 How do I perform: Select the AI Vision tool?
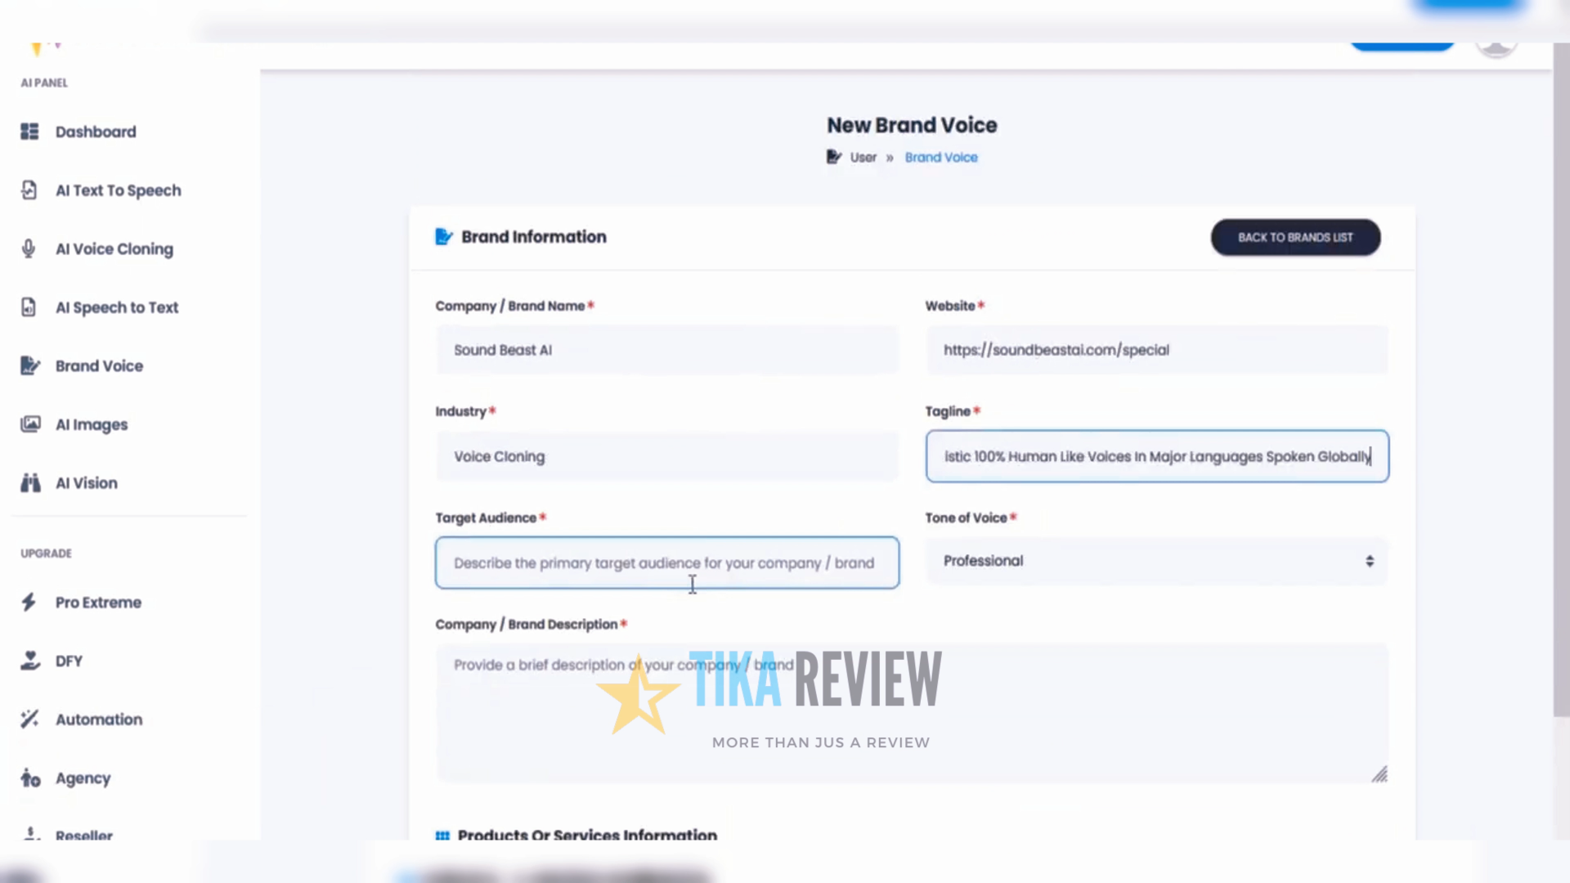pyautogui.click(x=86, y=482)
